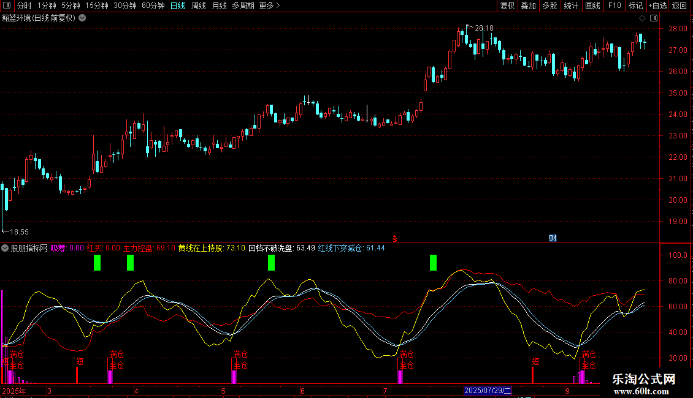Click the green signal bar in mid July
The width and height of the screenshot is (693, 398).
pos(433,263)
